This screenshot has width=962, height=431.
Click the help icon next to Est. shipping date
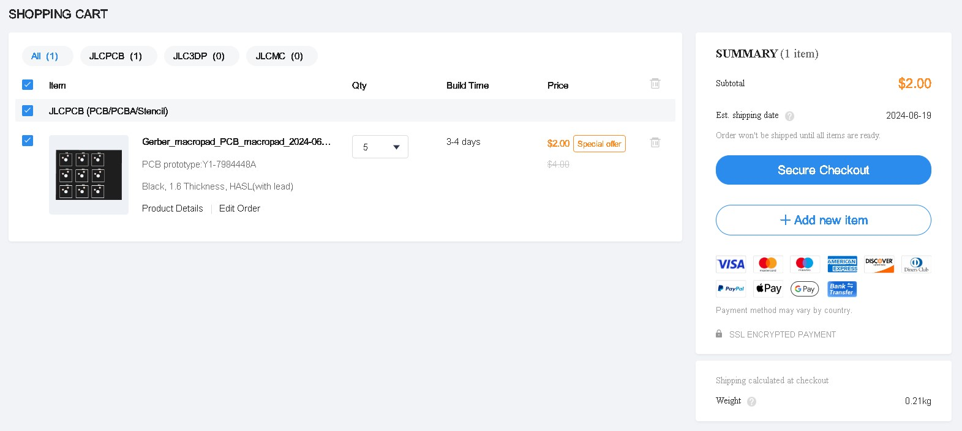789,116
